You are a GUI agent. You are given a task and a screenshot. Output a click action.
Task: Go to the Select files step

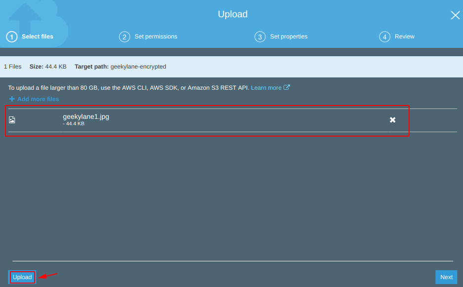coord(38,36)
